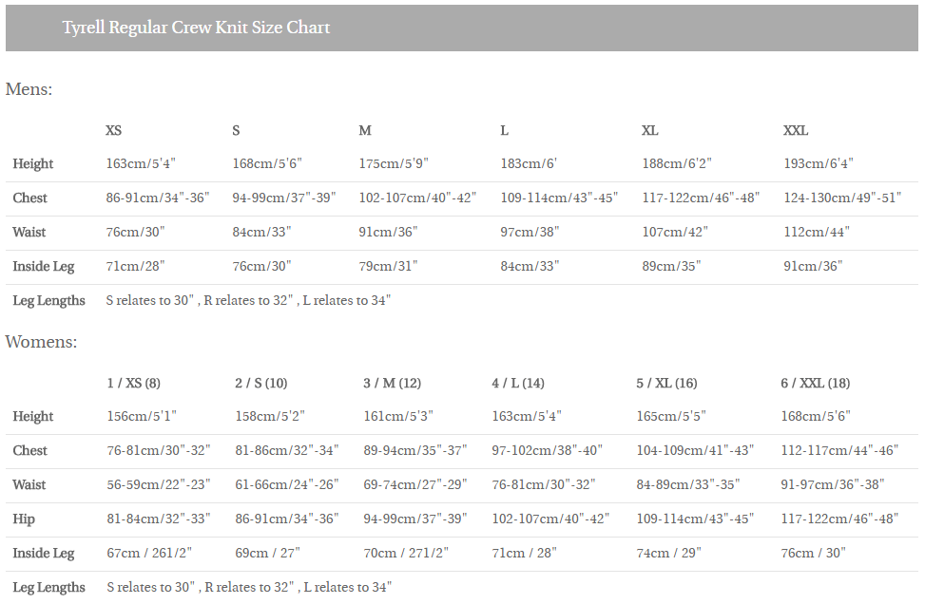This screenshot has height=604, width=925.
Task: Click the Mens Leg Lengths explanation text
Action: tap(248, 300)
